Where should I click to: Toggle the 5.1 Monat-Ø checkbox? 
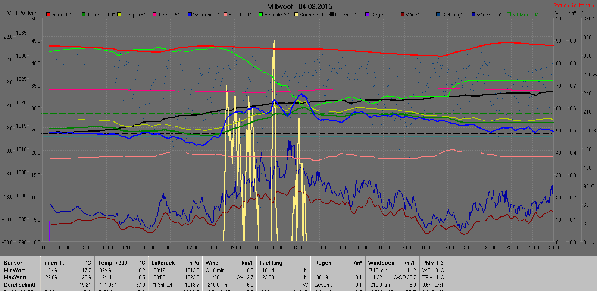[509, 15]
